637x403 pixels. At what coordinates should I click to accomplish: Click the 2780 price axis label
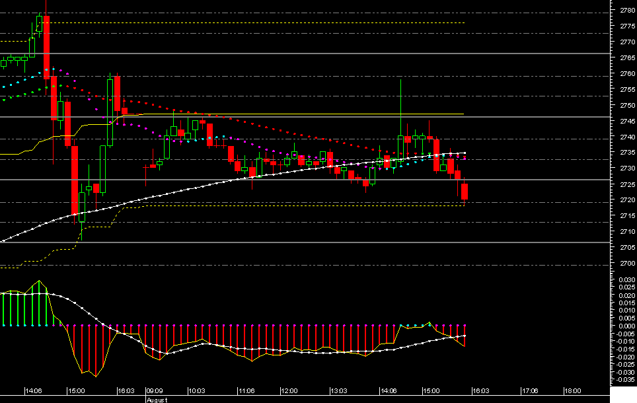click(x=627, y=10)
